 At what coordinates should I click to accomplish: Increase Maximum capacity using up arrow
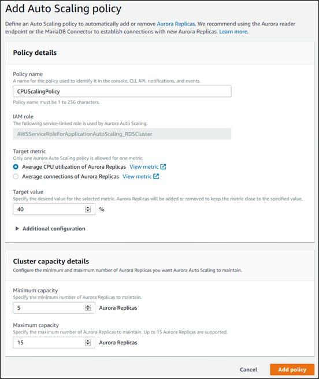88,341
